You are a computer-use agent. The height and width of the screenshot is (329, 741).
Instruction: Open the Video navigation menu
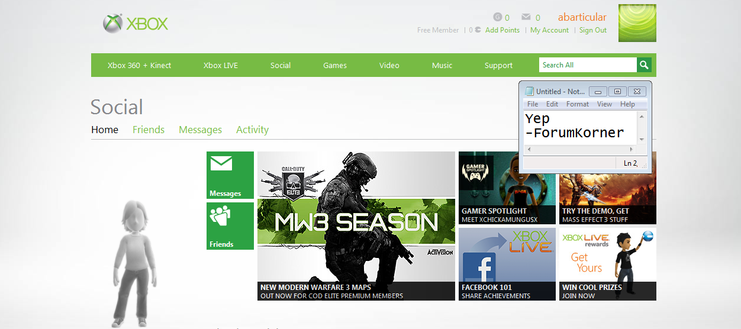[x=389, y=65]
